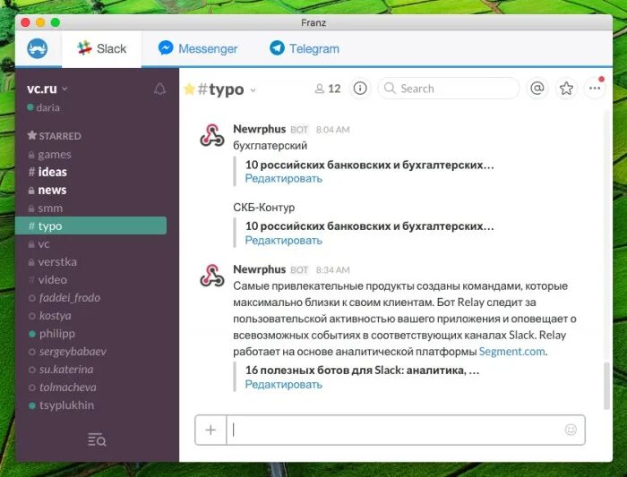The width and height of the screenshot is (627, 477).
Task: Select the # typo channel in sidebar
Action: tap(90, 226)
